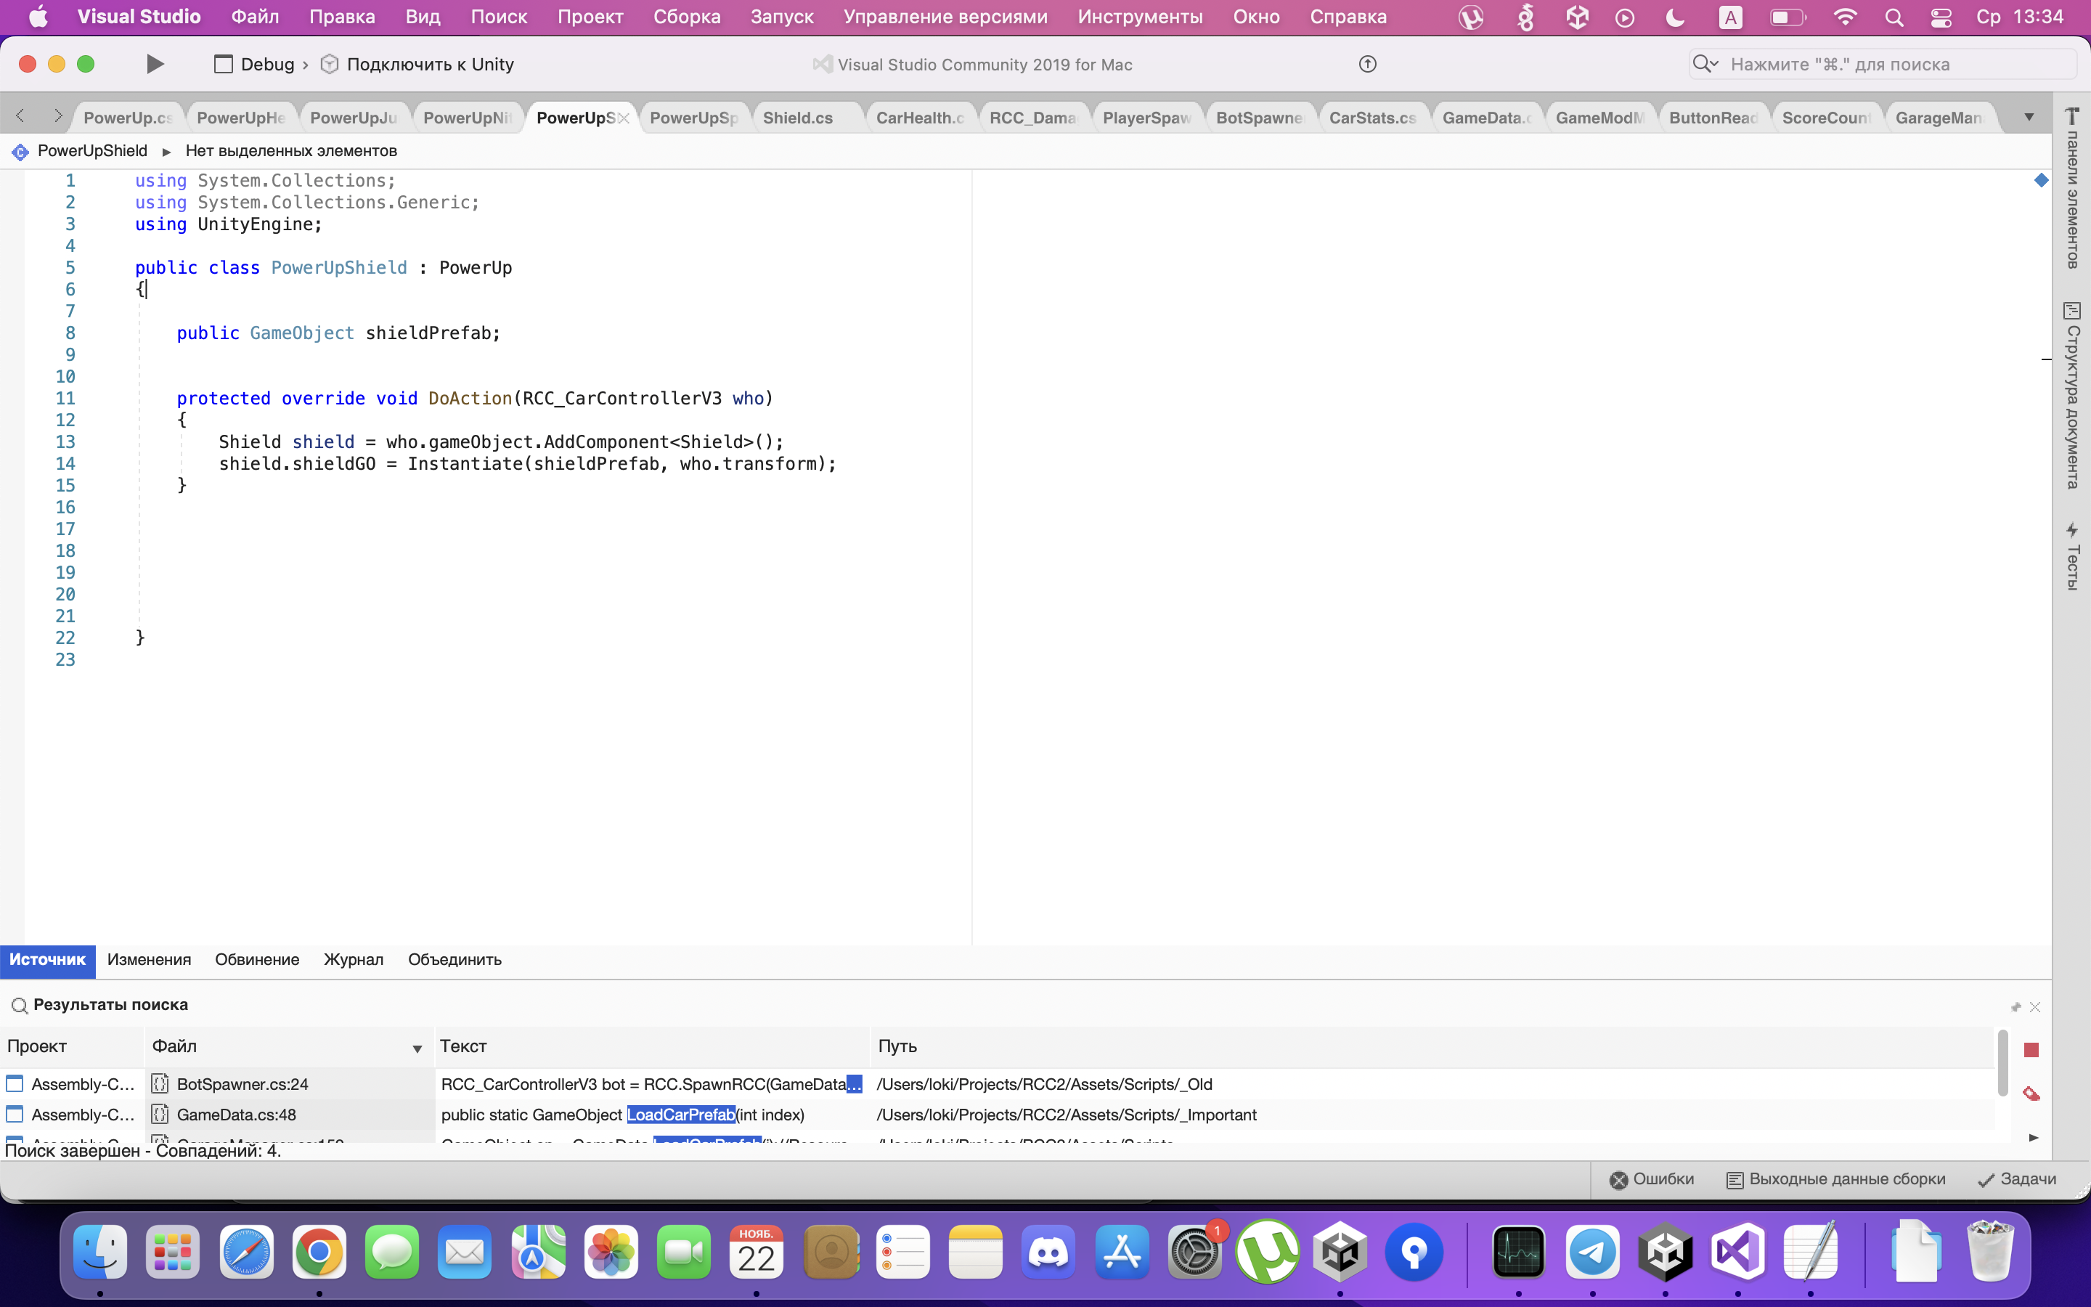Open Finder from the Dock
Image resolution: width=2091 pixels, height=1307 pixels.
coord(100,1252)
